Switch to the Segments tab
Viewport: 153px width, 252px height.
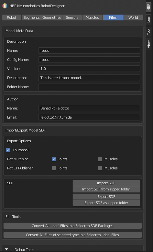coord(32,17)
